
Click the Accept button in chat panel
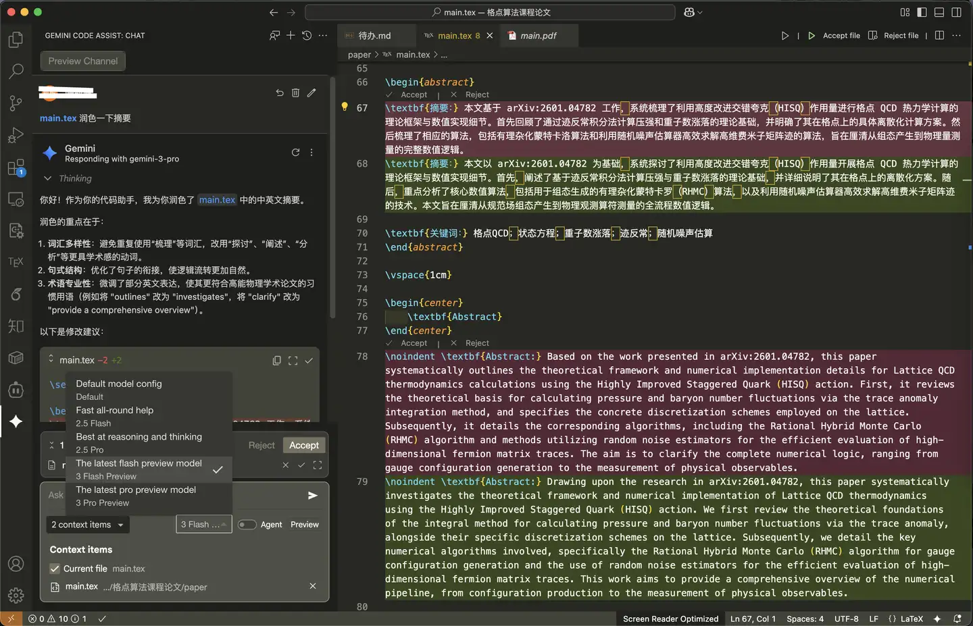click(304, 445)
